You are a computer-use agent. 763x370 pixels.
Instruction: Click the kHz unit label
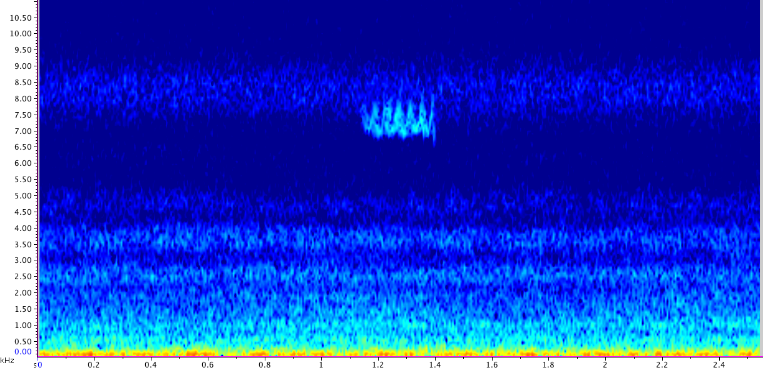pos(8,361)
